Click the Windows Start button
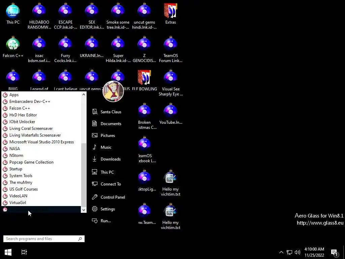The height and width of the screenshot is (259, 345). 8,252
